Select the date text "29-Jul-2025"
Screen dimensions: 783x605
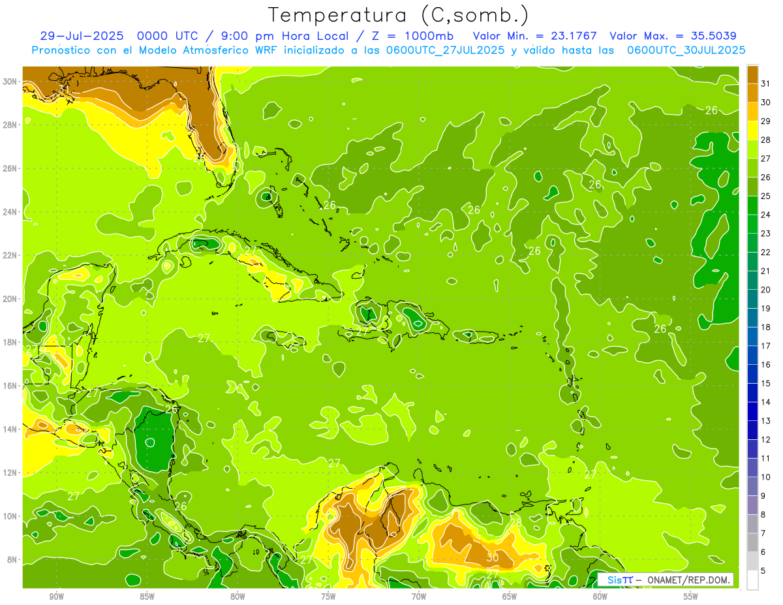coord(81,36)
